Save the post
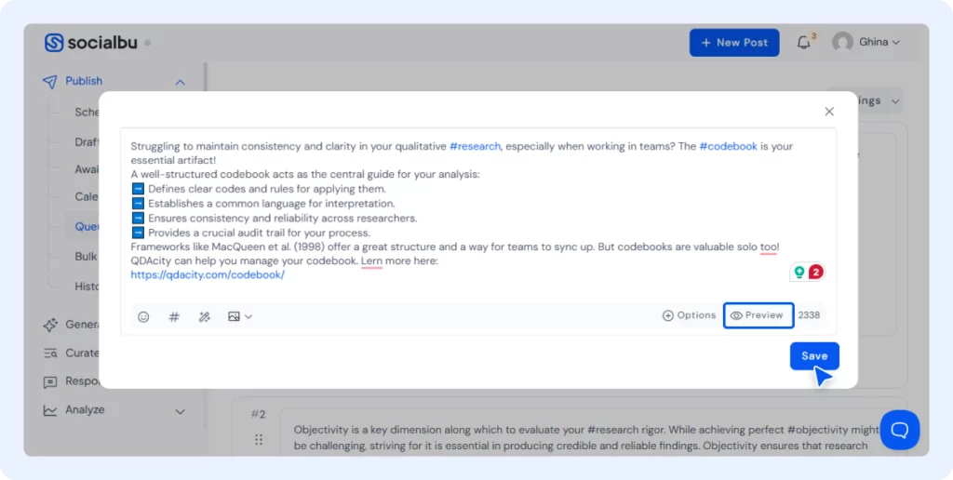Image resolution: width=953 pixels, height=480 pixels. coord(814,356)
